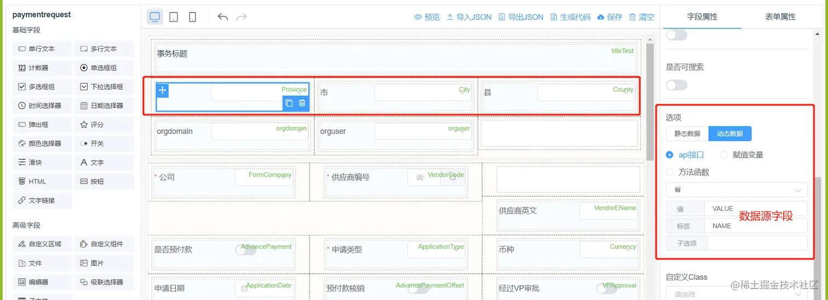Add 弹出框 field component
The image size is (828, 300).
pyautogui.click(x=42, y=125)
